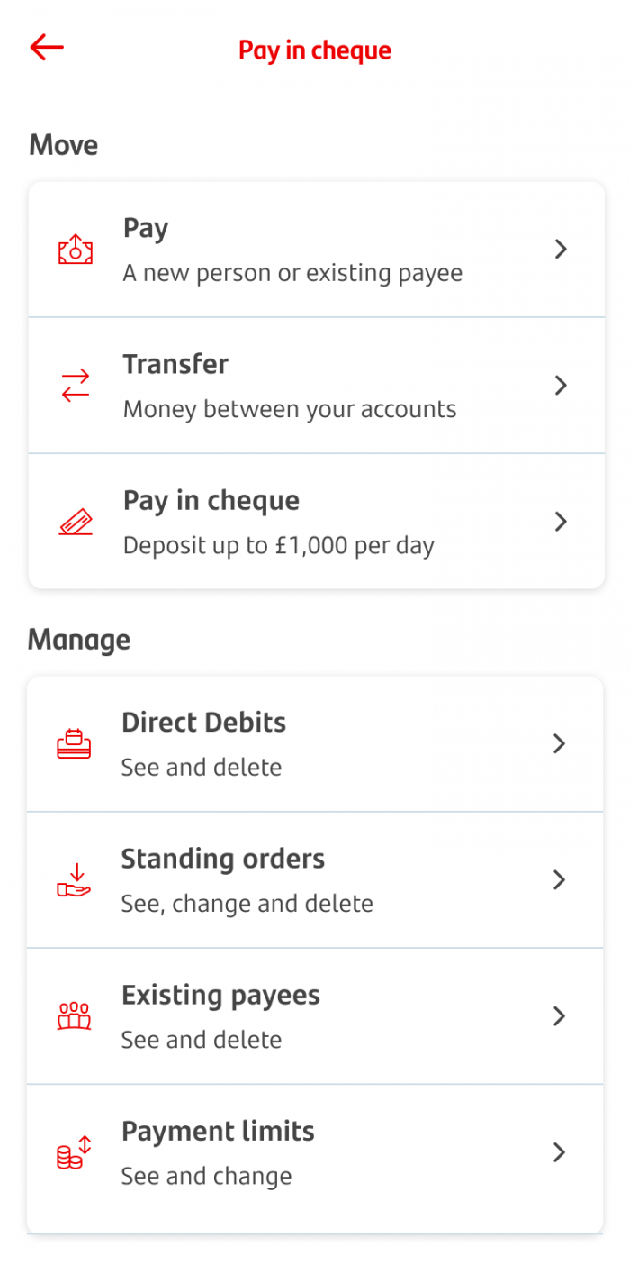Viewport: 630px width, 1265px height.
Task: Open the Pay option
Action: 315,250
